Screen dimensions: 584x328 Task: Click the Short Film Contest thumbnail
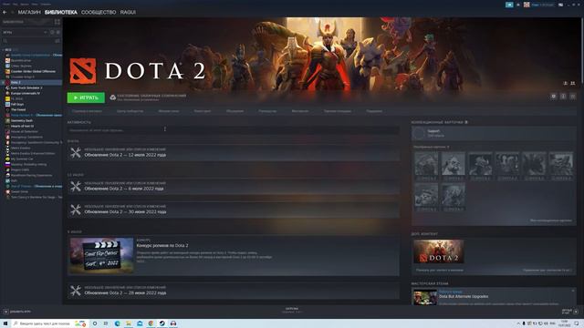pos(101,255)
